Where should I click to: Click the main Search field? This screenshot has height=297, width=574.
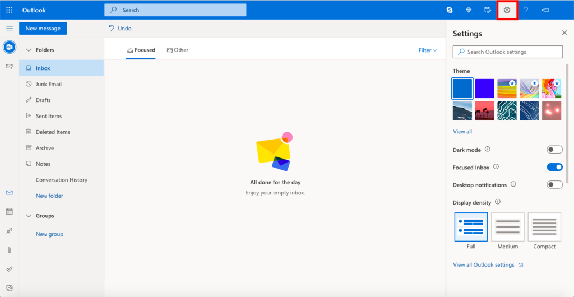pos(175,10)
